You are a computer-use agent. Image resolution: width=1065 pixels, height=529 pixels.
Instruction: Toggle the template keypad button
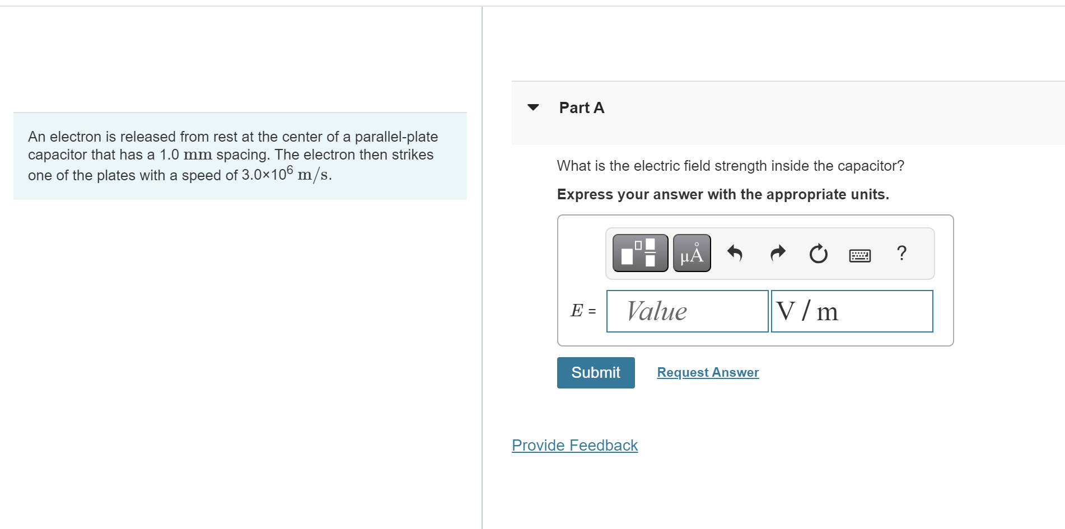pos(639,253)
